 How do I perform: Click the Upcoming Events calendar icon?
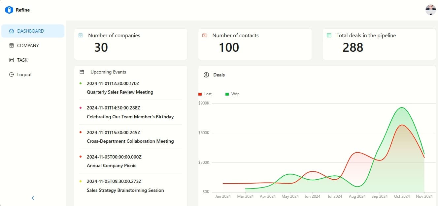coord(82,72)
